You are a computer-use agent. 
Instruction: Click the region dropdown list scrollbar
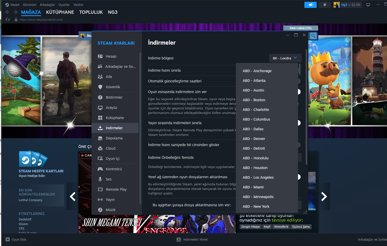click(x=300, y=70)
